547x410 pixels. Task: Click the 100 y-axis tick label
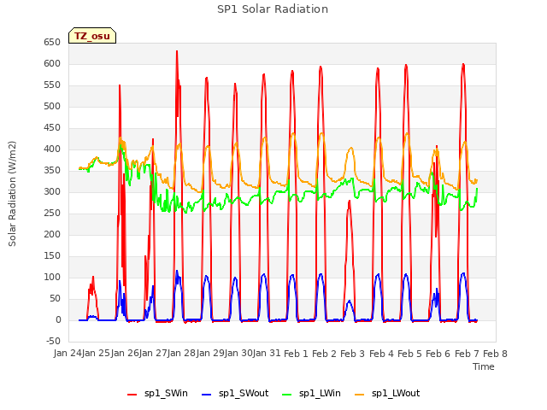click(x=52, y=277)
